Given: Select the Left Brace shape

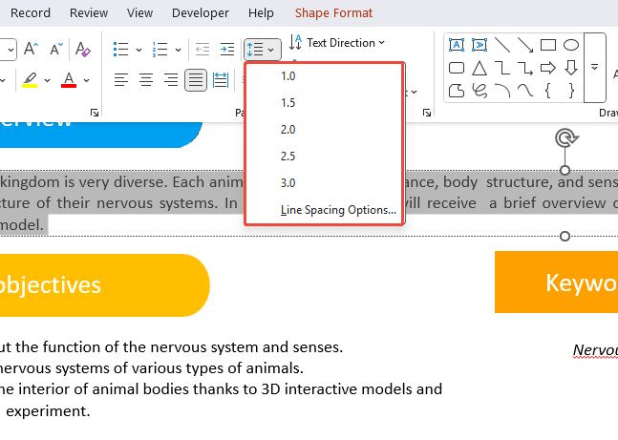Looking at the screenshot, I should (548, 91).
